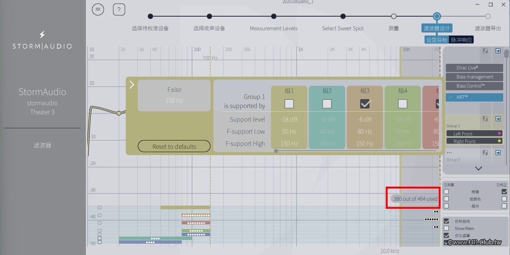The width and height of the screenshot is (510, 255).
Task: Click the red dotted support range bar
Action: point(196,223)
